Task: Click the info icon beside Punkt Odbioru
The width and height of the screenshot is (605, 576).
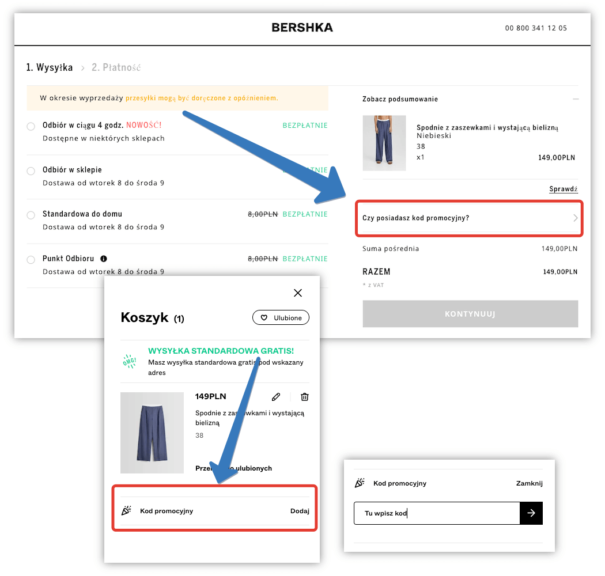Action: (104, 259)
